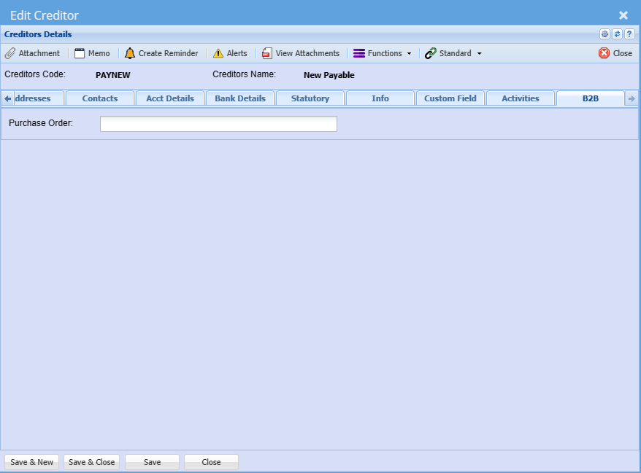This screenshot has width=641, height=473.
Task: Open help question mark icon
Action: pyautogui.click(x=629, y=34)
